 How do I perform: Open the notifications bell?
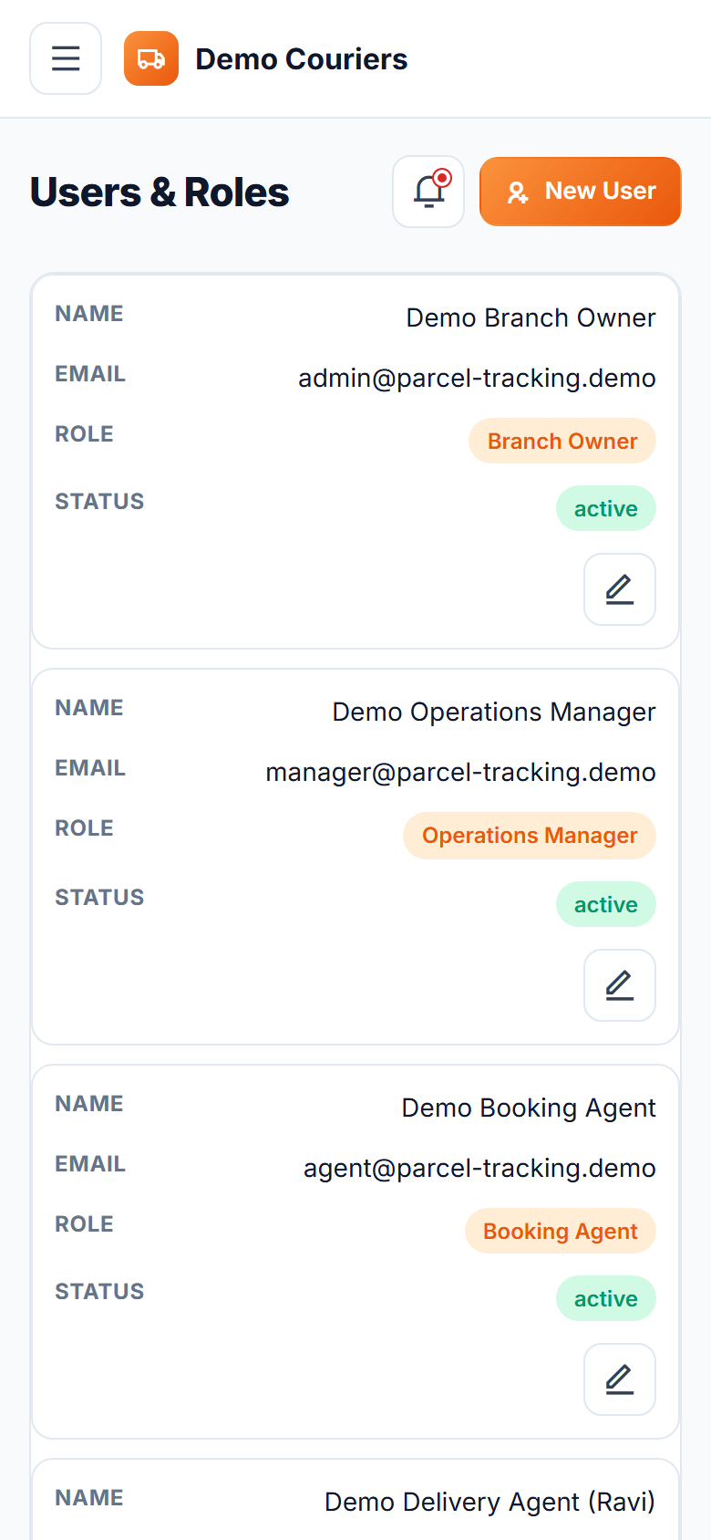click(428, 192)
